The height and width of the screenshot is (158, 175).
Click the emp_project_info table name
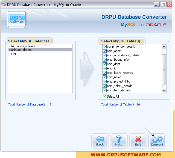[x=118, y=81]
